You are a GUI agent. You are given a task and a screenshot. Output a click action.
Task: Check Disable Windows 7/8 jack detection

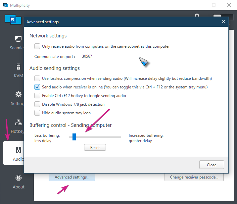click(37, 104)
